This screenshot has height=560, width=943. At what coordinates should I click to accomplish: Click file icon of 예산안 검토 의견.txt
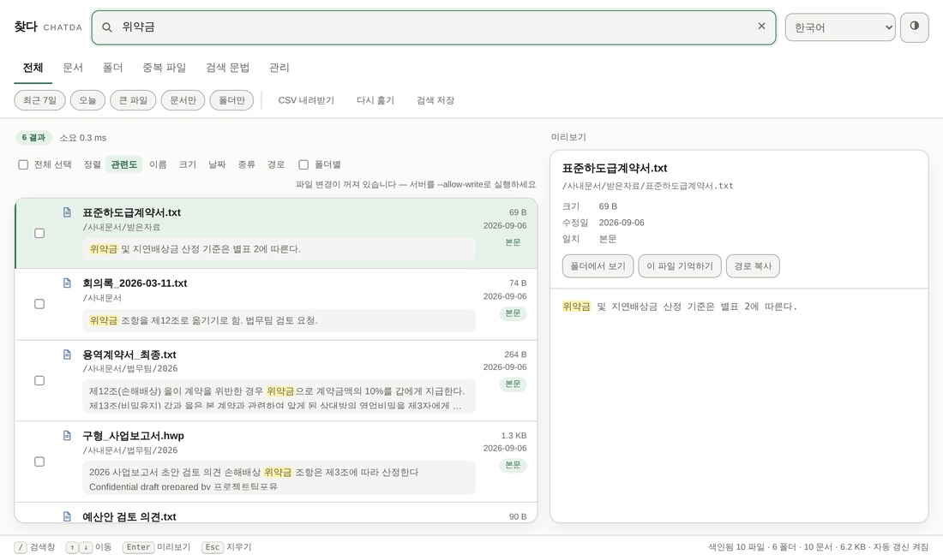(x=68, y=516)
